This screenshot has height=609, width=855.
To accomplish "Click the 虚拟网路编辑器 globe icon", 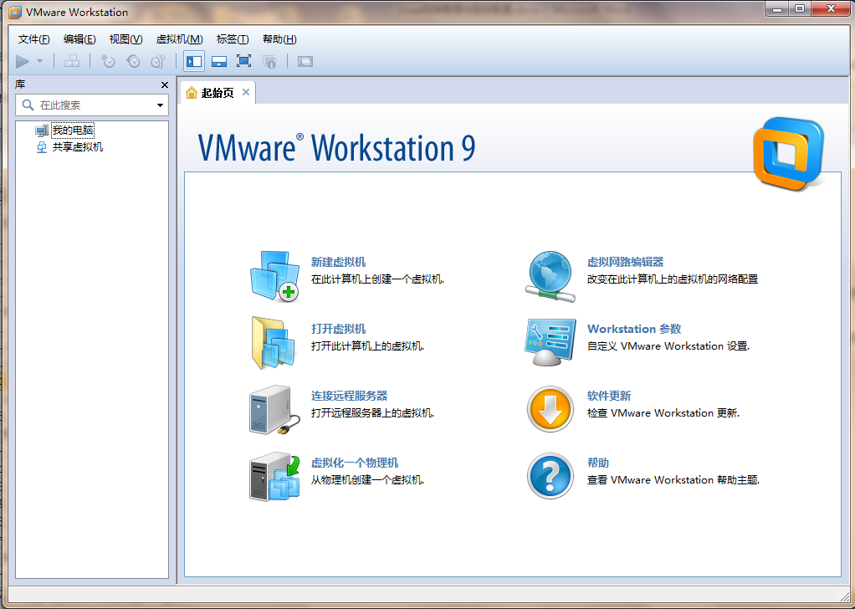I will click(550, 276).
